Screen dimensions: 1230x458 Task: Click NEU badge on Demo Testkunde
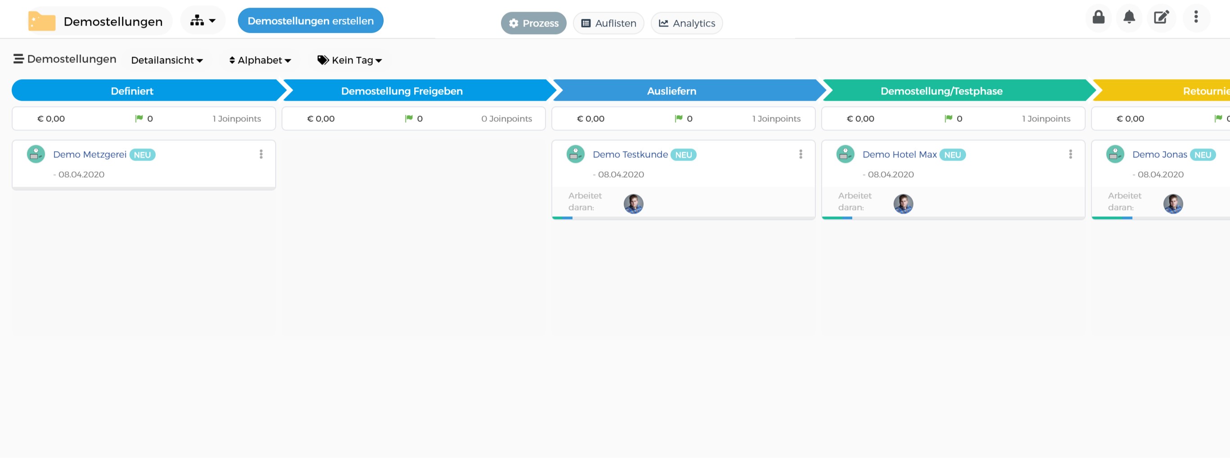click(x=683, y=155)
